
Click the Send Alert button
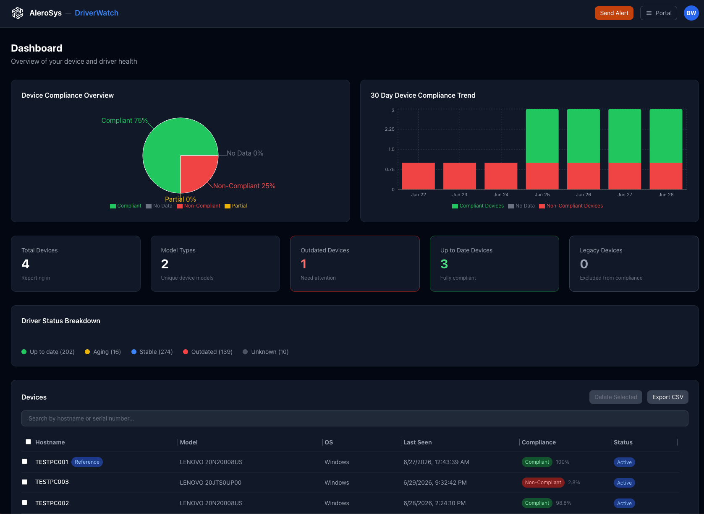coord(614,13)
